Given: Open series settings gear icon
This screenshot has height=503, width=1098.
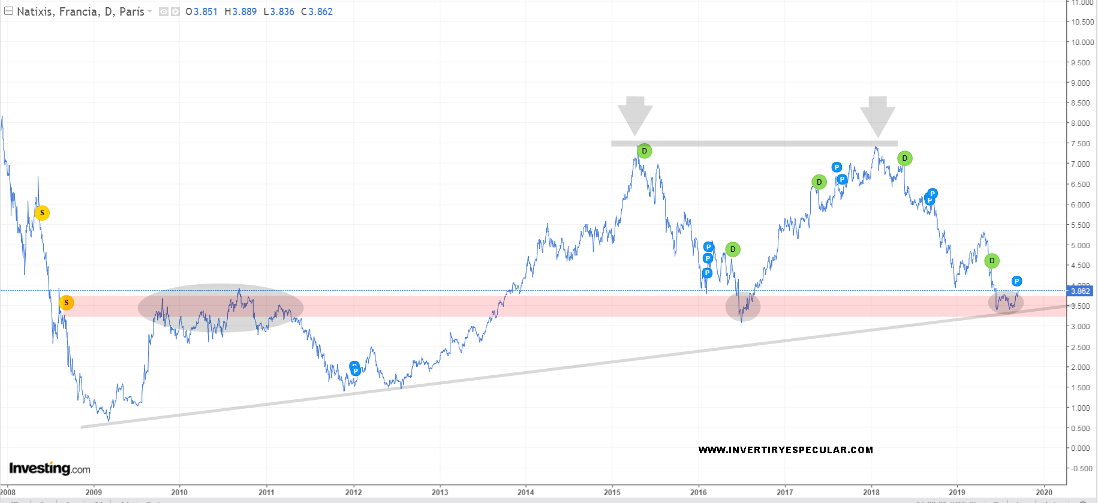Looking at the screenshot, I should point(175,12).
